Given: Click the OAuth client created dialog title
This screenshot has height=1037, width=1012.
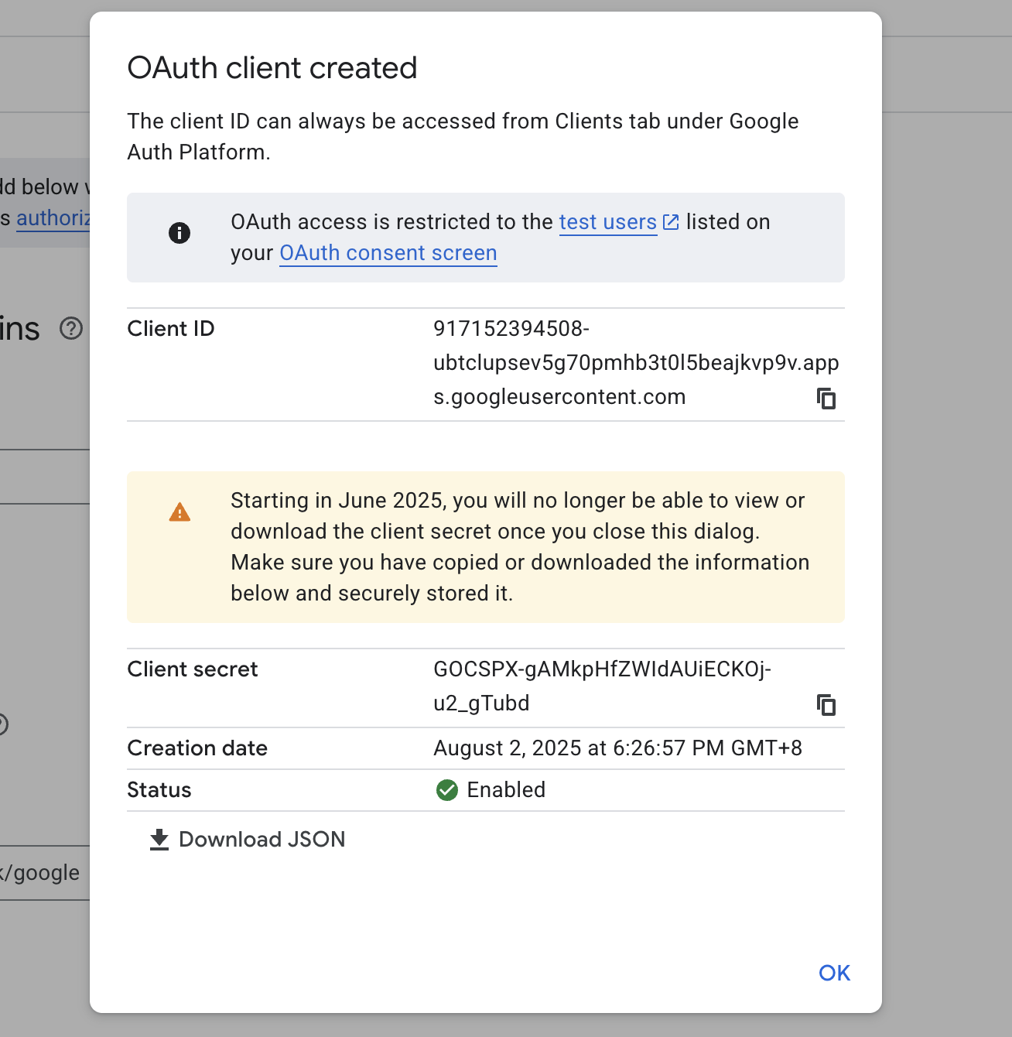Looking at the screenshot, I should [x=272, y=68].
